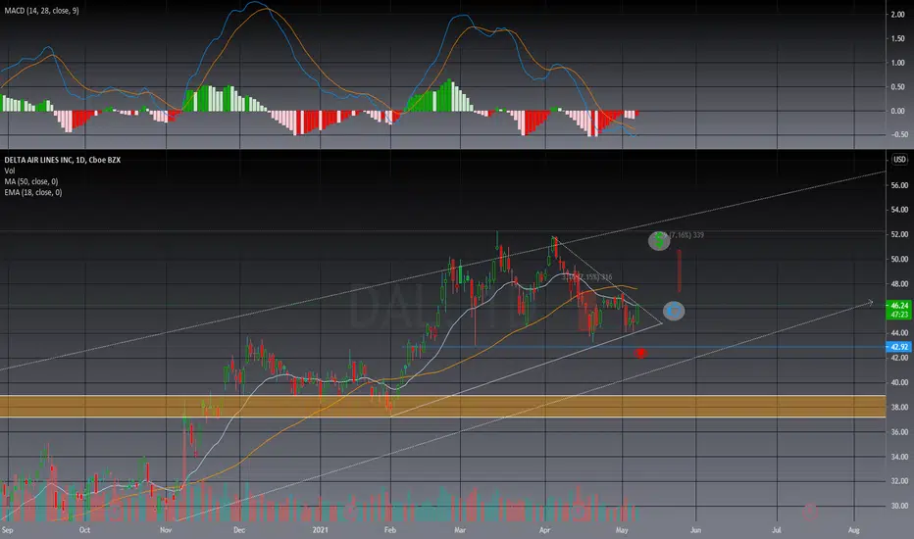Click 56.00 on the price axis
Viewport: 914px width, 539px height.
tap(899, 185)
